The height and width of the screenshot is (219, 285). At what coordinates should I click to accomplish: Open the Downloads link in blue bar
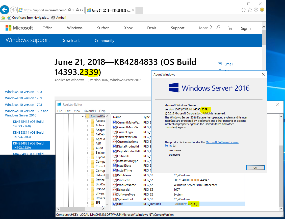point(71,41)
